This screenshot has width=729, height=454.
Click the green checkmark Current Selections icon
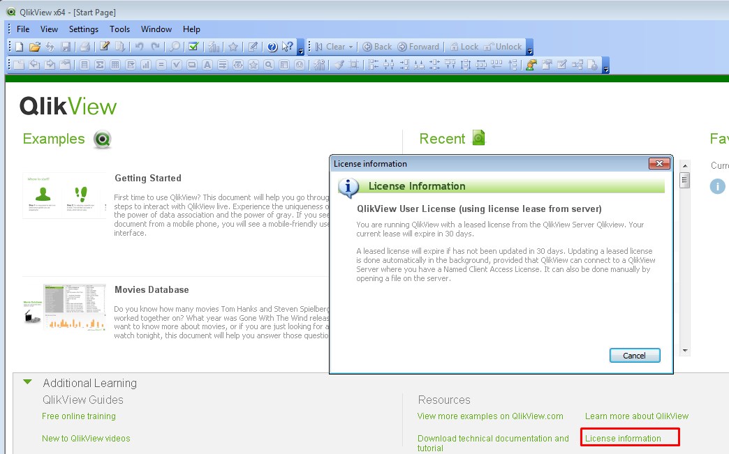[194, 47]
